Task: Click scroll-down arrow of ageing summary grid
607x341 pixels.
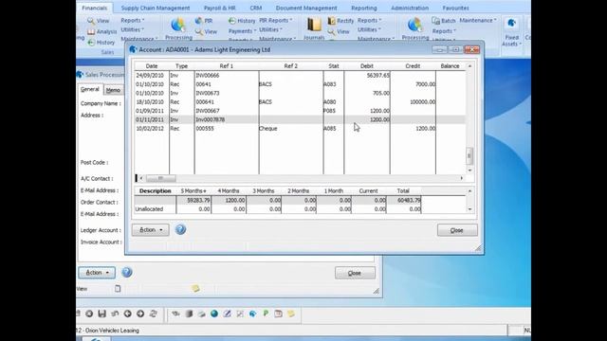Action: coord(470,209)
